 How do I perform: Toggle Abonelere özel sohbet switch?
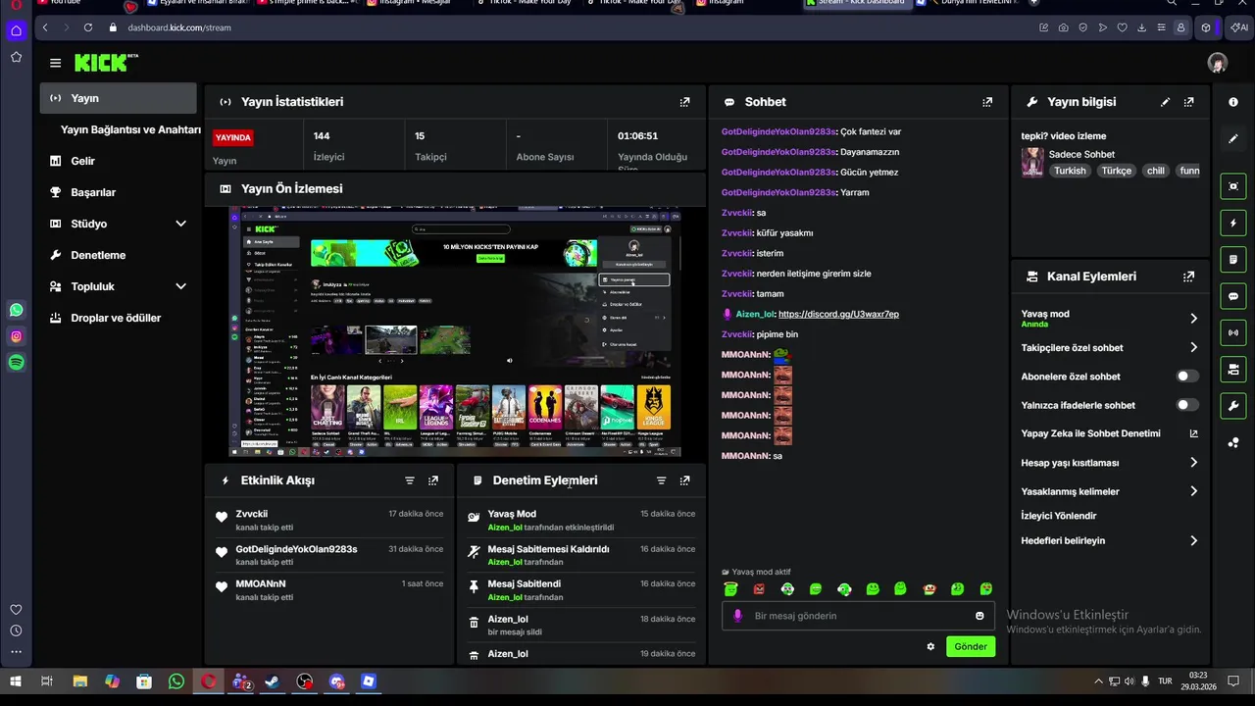tap(1186, 376)
